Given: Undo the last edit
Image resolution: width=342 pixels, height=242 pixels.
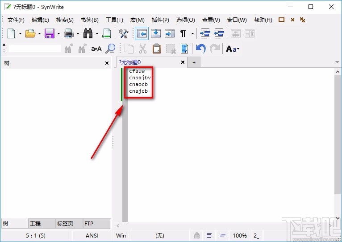Looking at the screenshot, I should pyautogui.click(x=200, y=49).
